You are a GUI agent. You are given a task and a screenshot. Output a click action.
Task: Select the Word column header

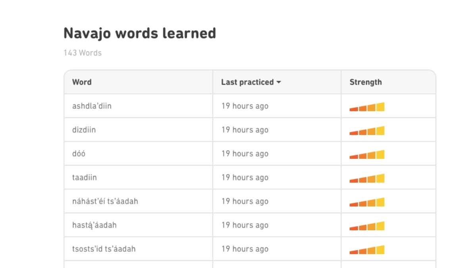(82, 82)
